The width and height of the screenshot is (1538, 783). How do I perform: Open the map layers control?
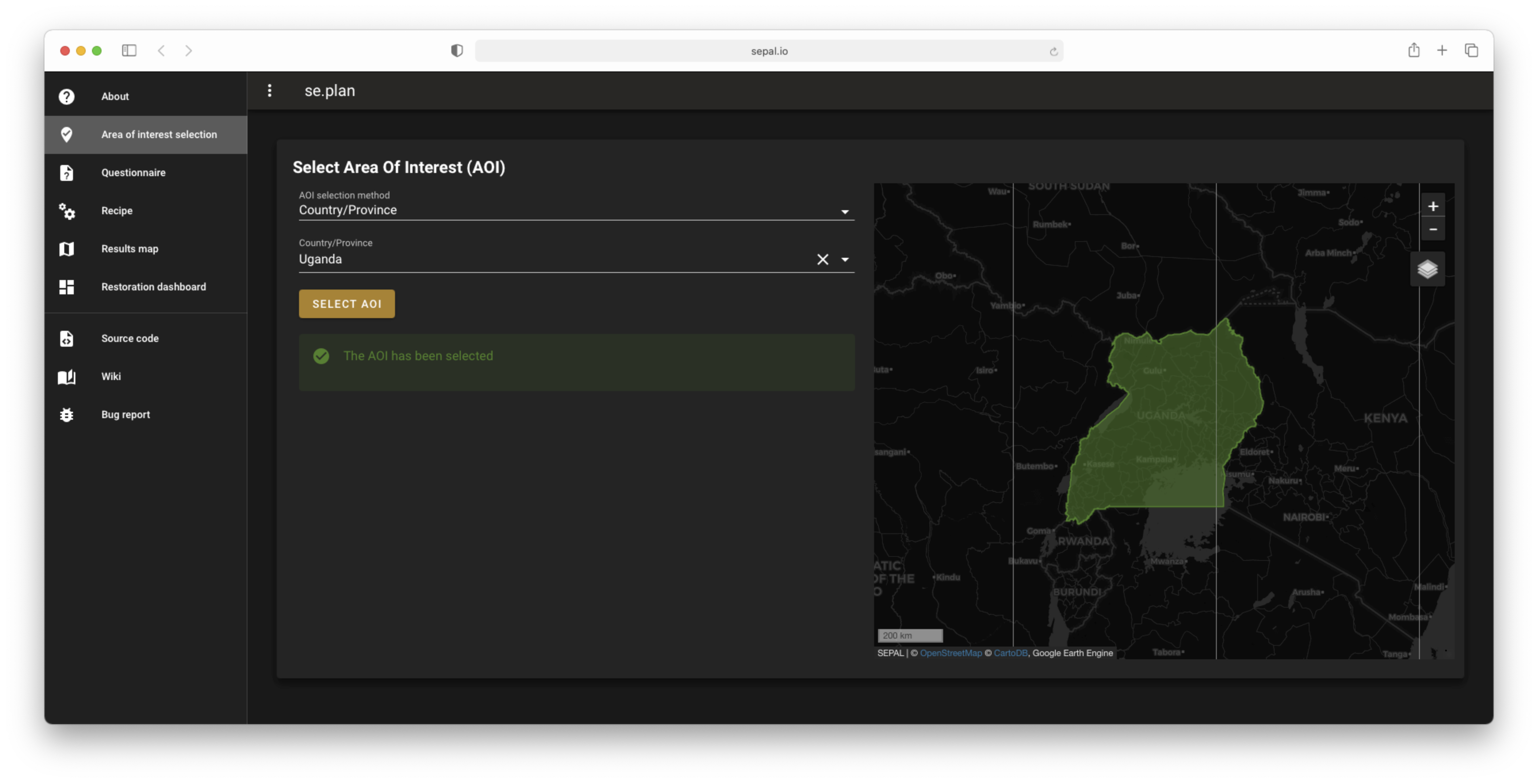click(1427, 269)
